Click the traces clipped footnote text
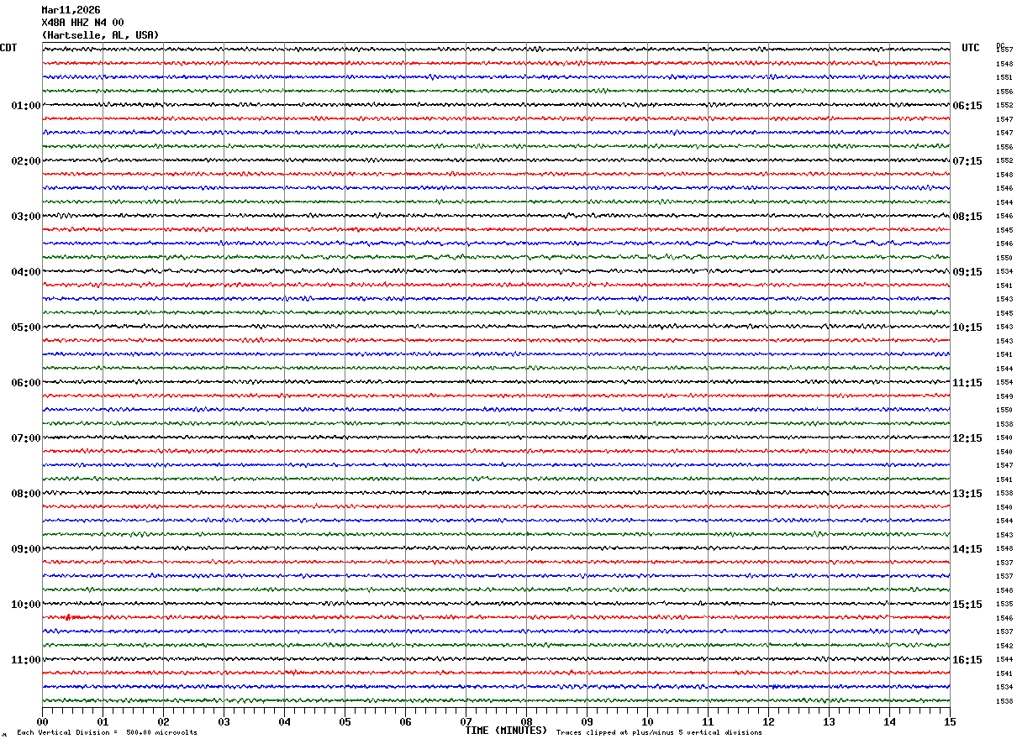This screenshot has height=744, width=1017. click(659, 733)
